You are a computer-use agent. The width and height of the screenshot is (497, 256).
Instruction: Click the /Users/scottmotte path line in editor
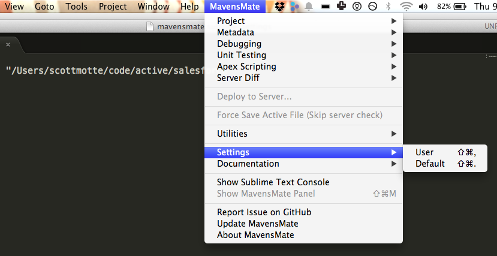tap(106, 71)
